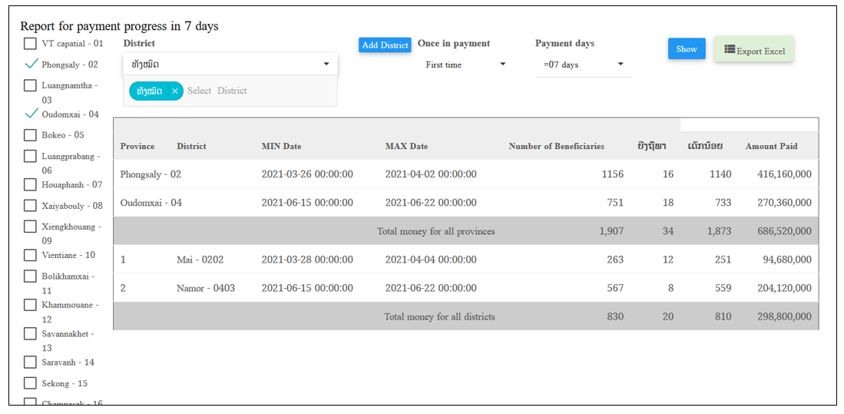The width and height of the screenshot is (844, 414).
Task: Click the Export Excel button
Action: 753,49
